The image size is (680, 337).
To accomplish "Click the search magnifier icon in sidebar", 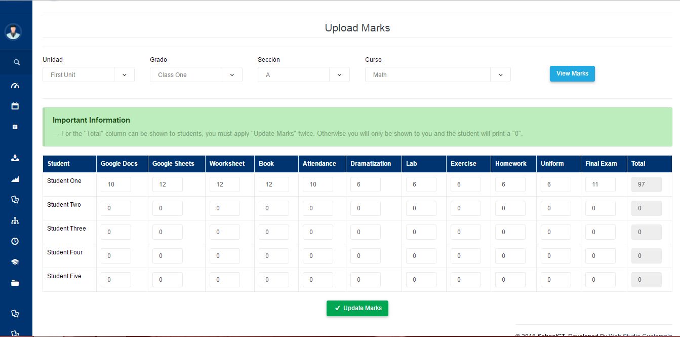I will pyautogui.click(x=16, y=62).
